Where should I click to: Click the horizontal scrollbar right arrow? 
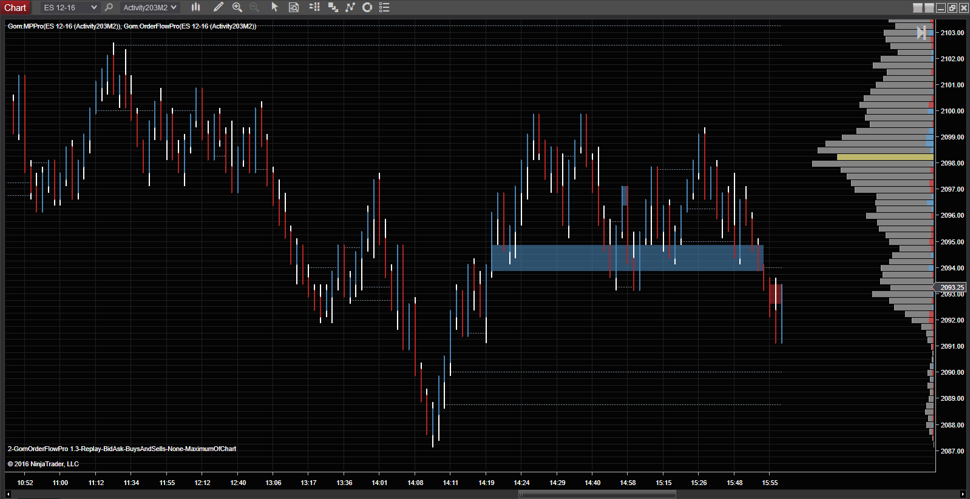[963, 494]
